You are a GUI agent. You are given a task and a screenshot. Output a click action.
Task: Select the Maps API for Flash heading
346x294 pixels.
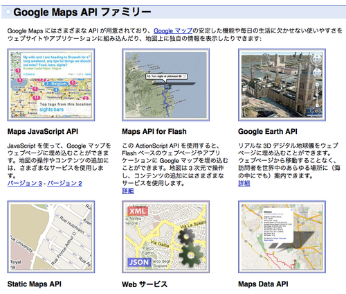pos(154,132)
